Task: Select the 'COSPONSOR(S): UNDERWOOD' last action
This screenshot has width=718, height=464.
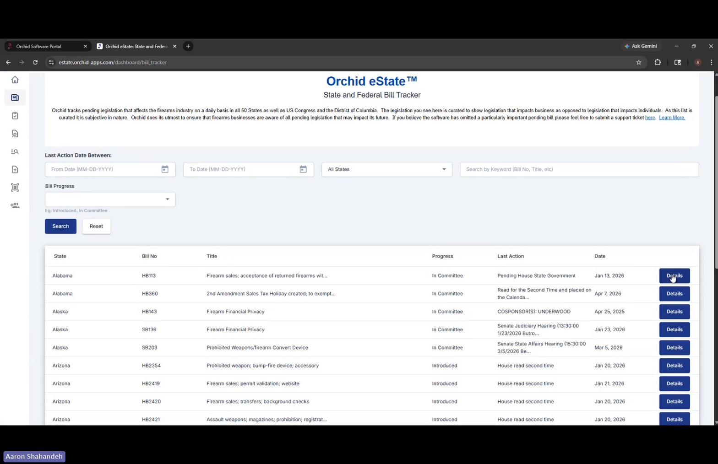Action: (x=534, y=312)
